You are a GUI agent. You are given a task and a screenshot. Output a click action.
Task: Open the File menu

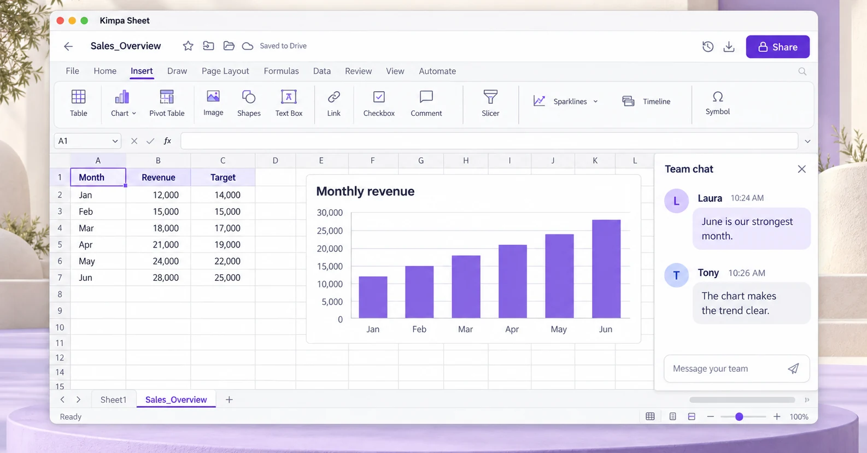coord(72,71)
